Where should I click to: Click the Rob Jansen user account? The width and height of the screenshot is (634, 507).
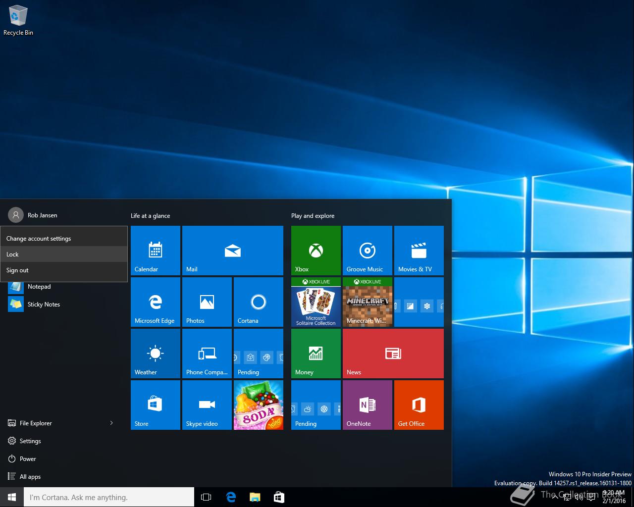[x=33, y=215]
